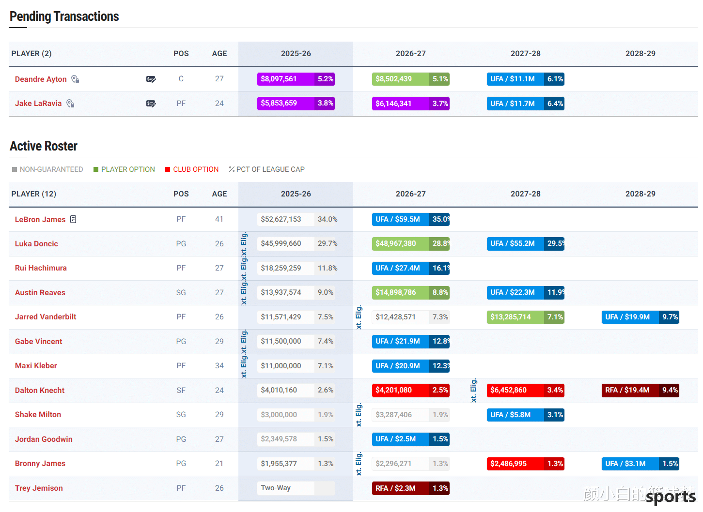This screenshot has width=703, height=512.
Task: Click the gray Non-Guaranteed legend square
Action: pos(15,169)
